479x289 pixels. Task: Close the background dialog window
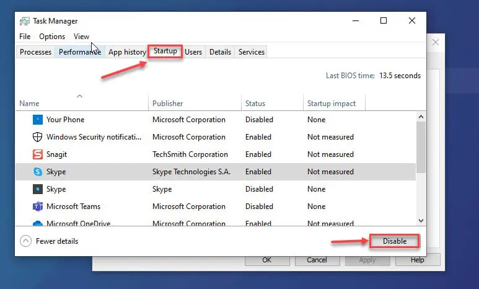(436, 43)
